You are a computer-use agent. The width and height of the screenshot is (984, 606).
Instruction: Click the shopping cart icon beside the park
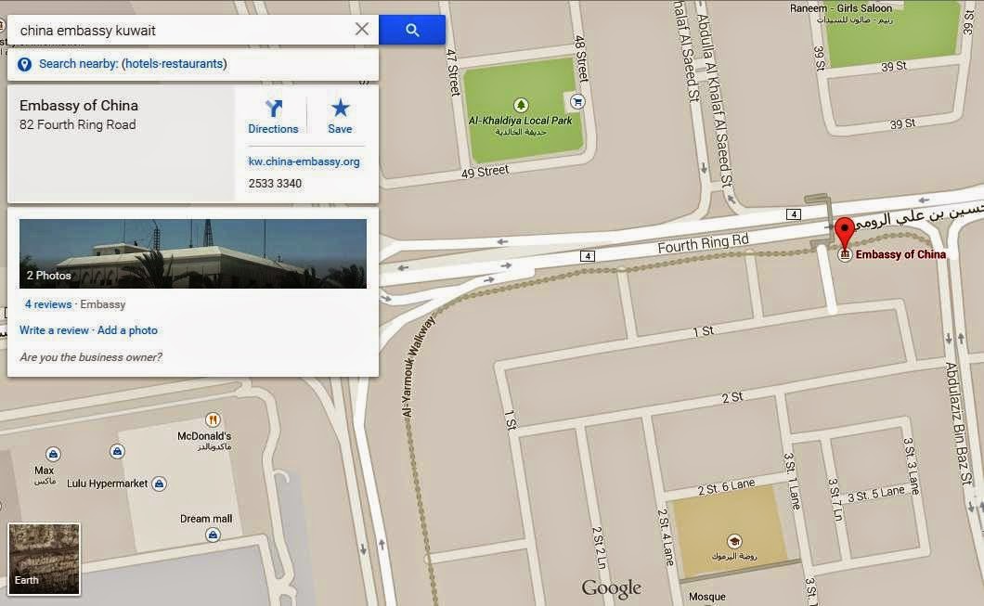point(577,101)
